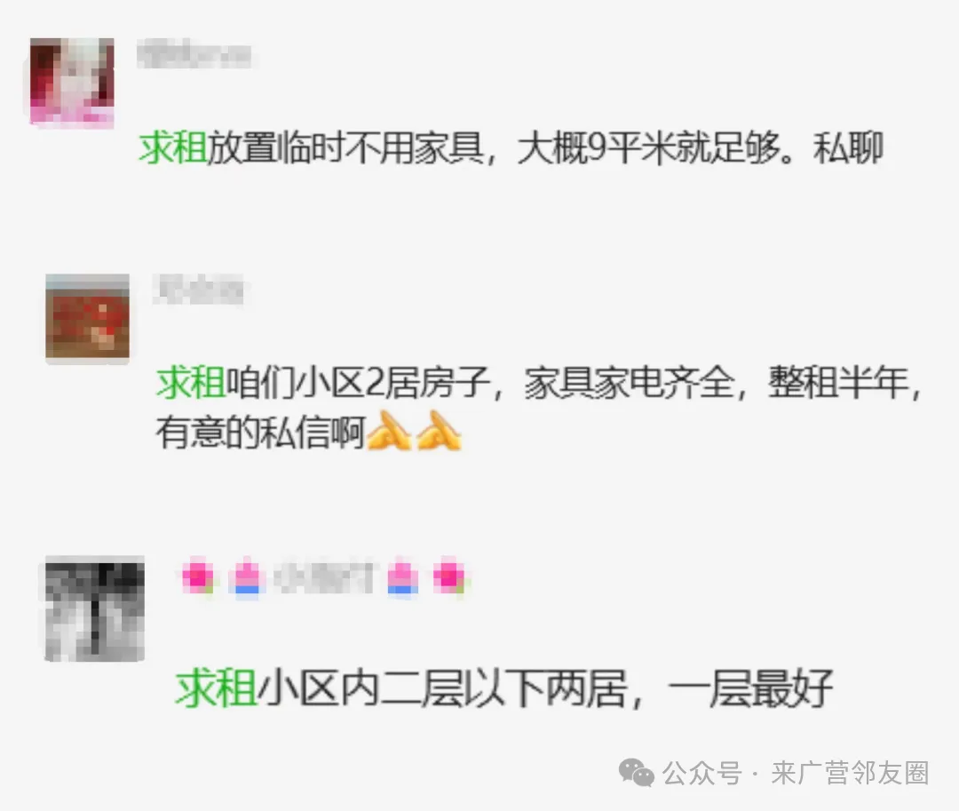Click the message text 一层最好
This screenshot has width=959, height=811.
point(750,688)
